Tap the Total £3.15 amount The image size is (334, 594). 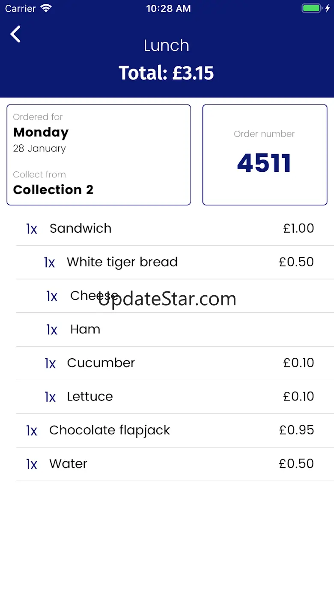(166, 73)
